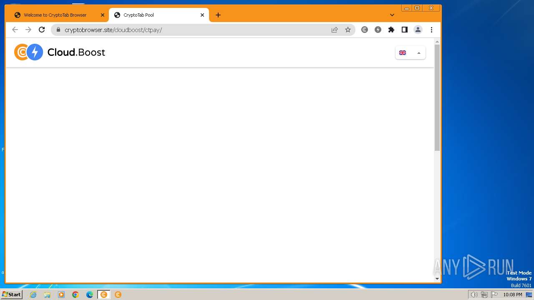Click the page scrollbar down arrow

coord(437,278)
